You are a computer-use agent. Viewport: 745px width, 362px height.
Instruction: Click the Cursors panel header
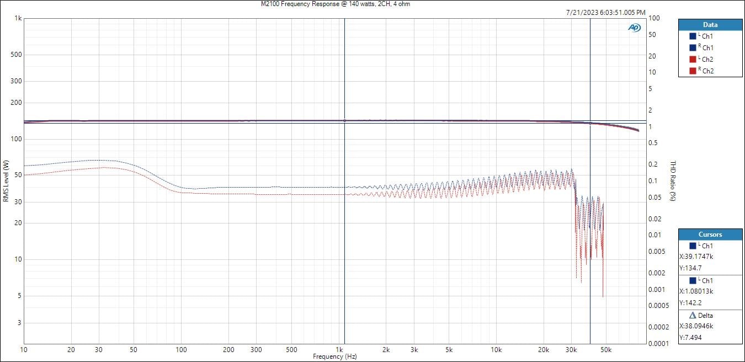click(710, 235)
